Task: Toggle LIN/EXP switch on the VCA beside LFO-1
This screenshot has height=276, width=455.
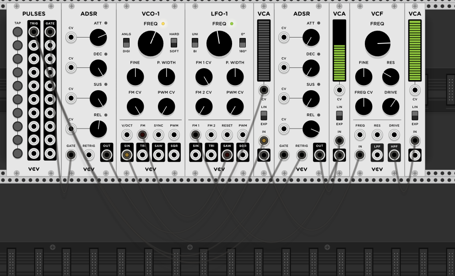Action: (x=264, y=115)
